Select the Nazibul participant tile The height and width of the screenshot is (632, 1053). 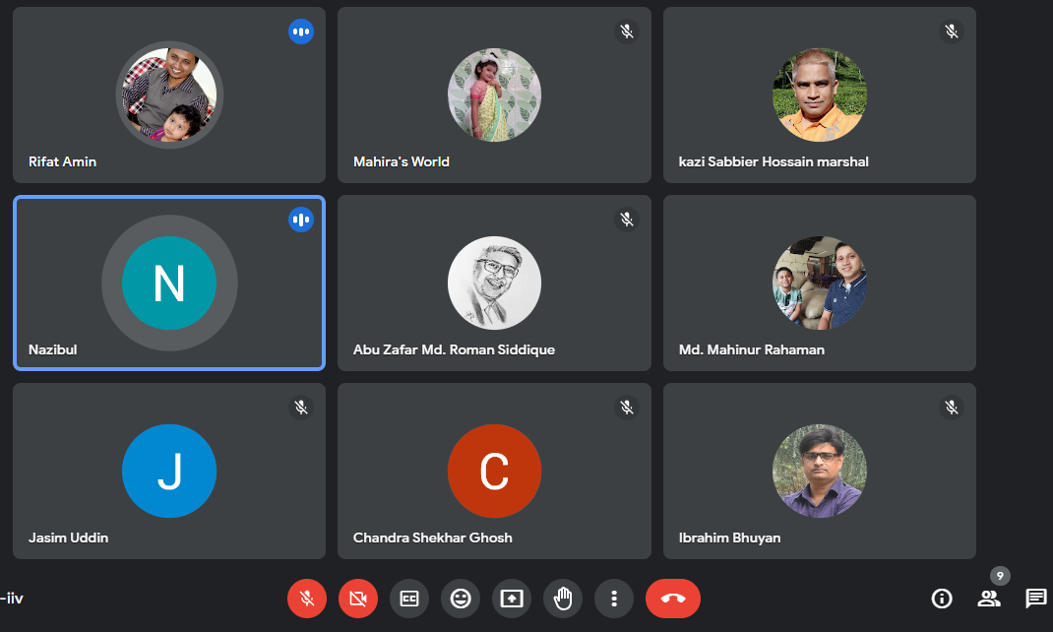click(x=169, y=283)
